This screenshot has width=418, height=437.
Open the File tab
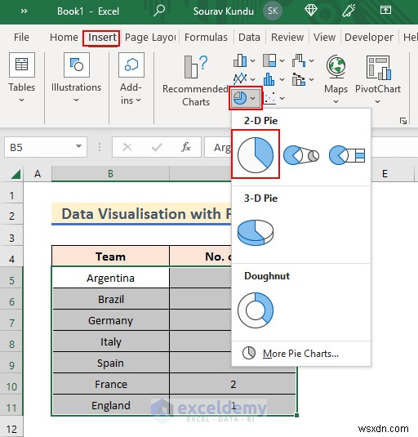tap(21, 38)
